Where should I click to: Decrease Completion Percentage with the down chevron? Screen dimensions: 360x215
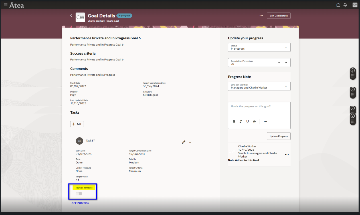pos(279,63)
